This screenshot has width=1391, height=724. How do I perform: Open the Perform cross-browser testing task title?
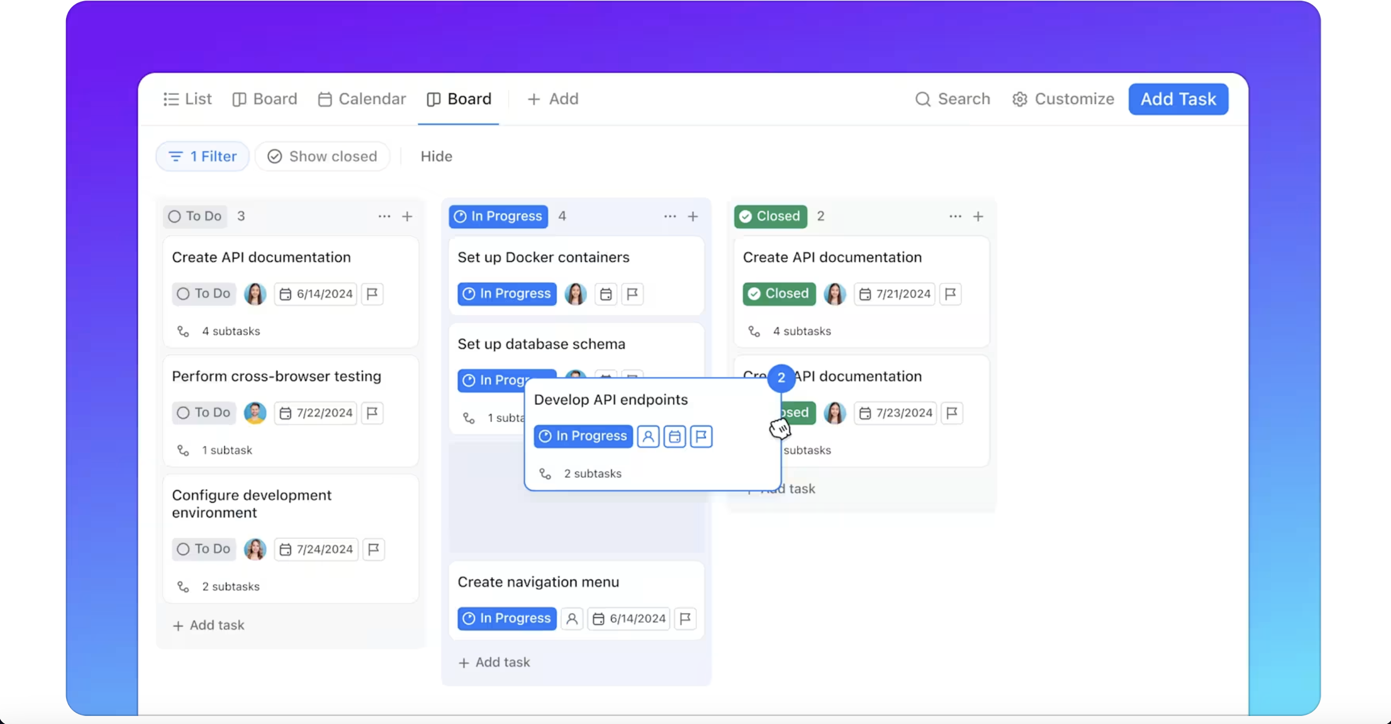[276, 376]
